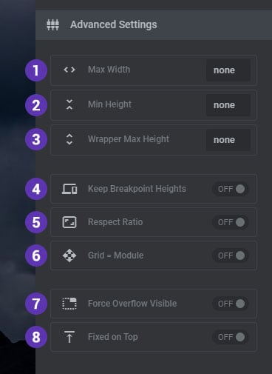
Task: Click the Max Width value field
Action: 228,70
